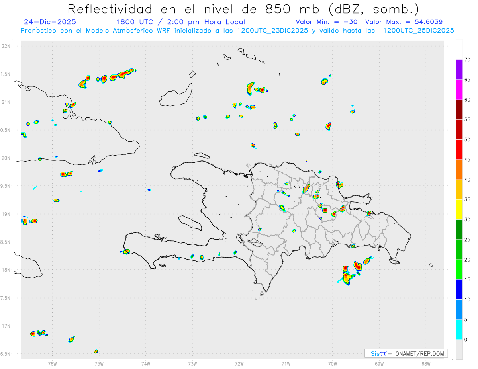The image size is (478, 369).
Task: Click the colorbar scale label '0'
Action: [x=466, y=340]
